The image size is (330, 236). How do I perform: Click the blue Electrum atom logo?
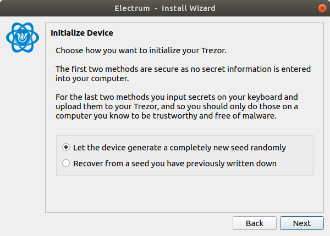pyautogui.click(x=23, y=37)
